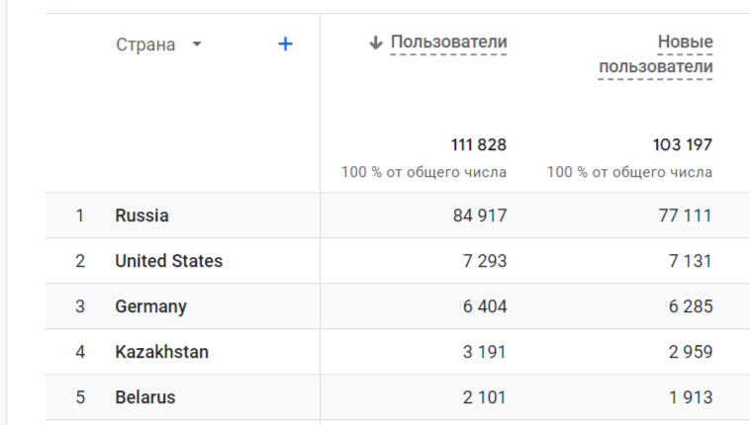Click row number 1 in table

80,215
